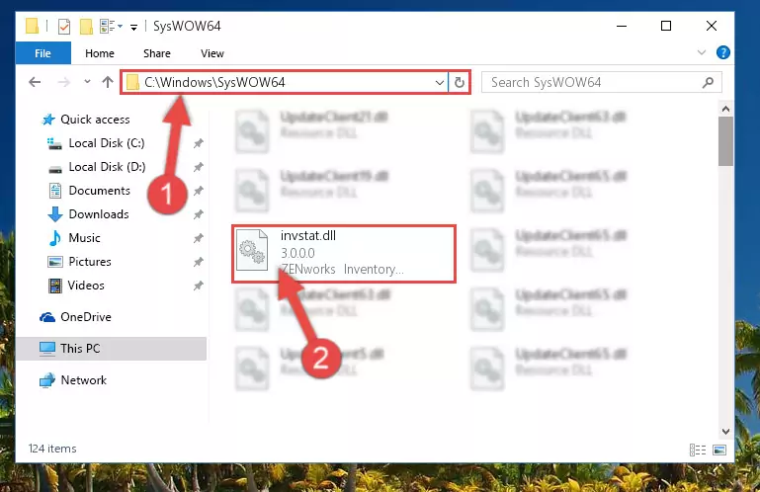Select the invstat.dll file
The width and height of the screenshot is (760, 492).
[344, 254]
